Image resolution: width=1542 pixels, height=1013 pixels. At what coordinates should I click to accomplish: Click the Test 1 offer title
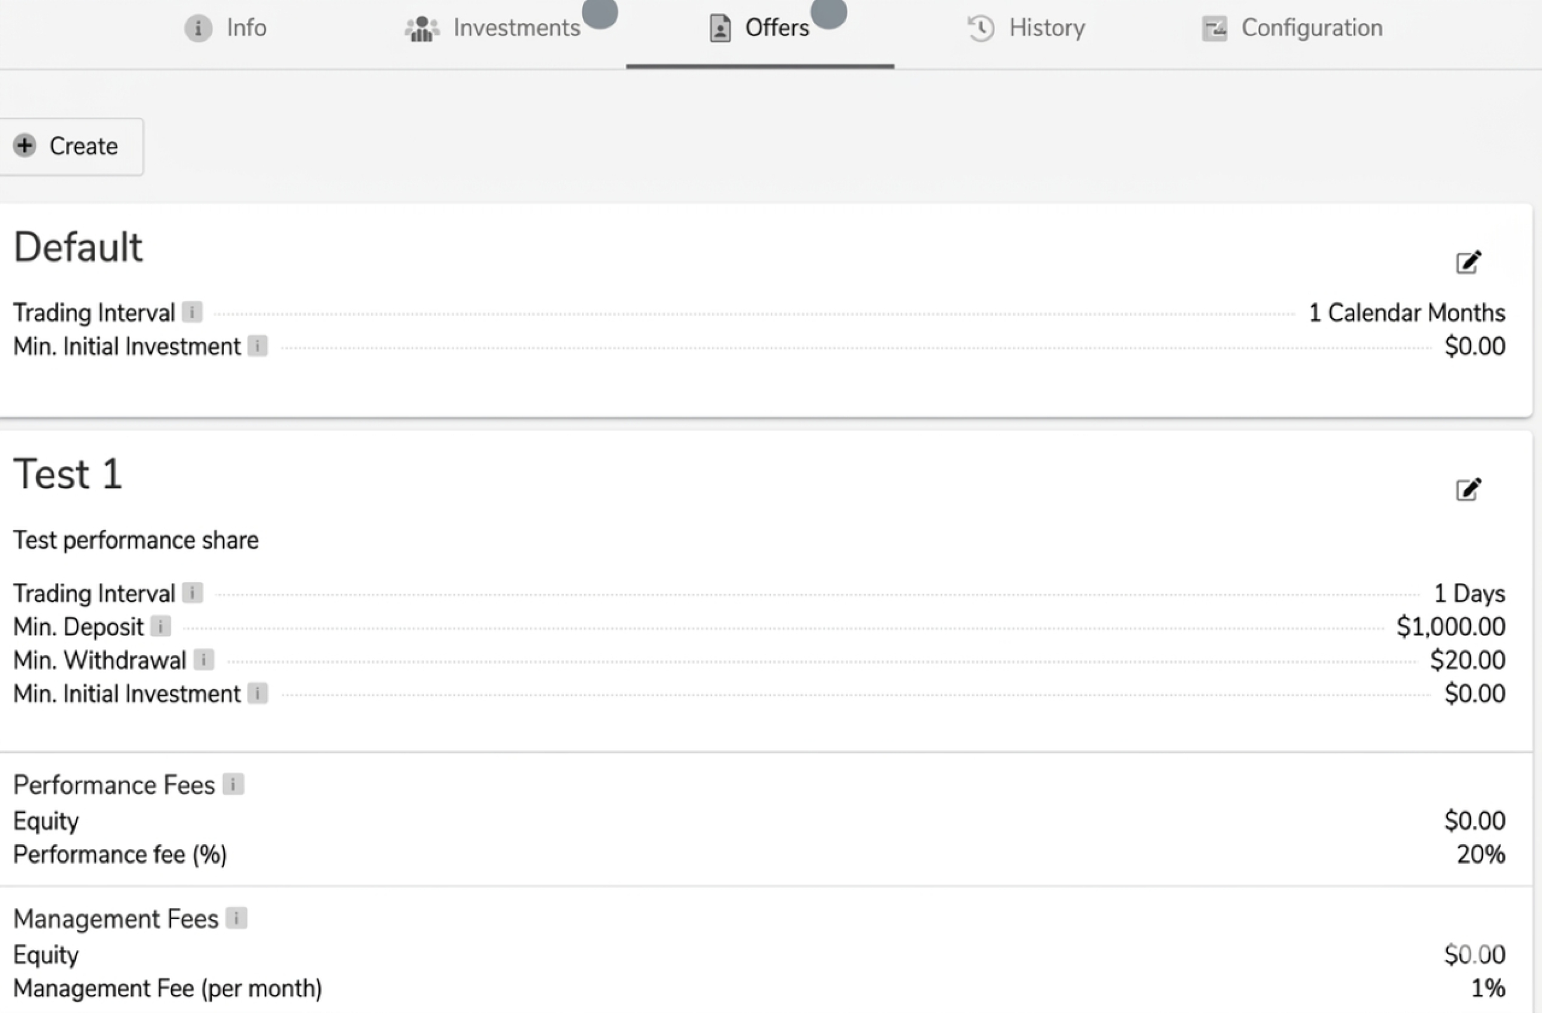point(68,473)
